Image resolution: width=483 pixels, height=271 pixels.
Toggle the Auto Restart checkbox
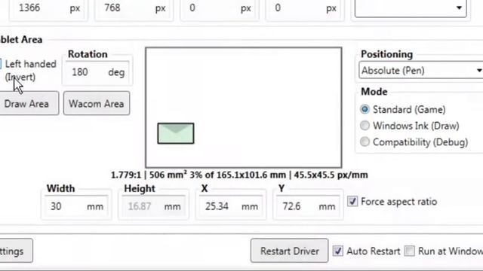[337, 251]
